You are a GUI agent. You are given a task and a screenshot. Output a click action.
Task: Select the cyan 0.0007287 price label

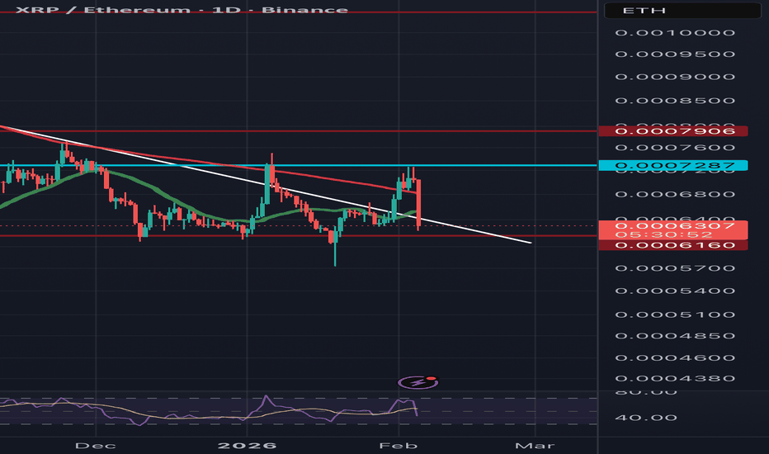pos(673,165)
